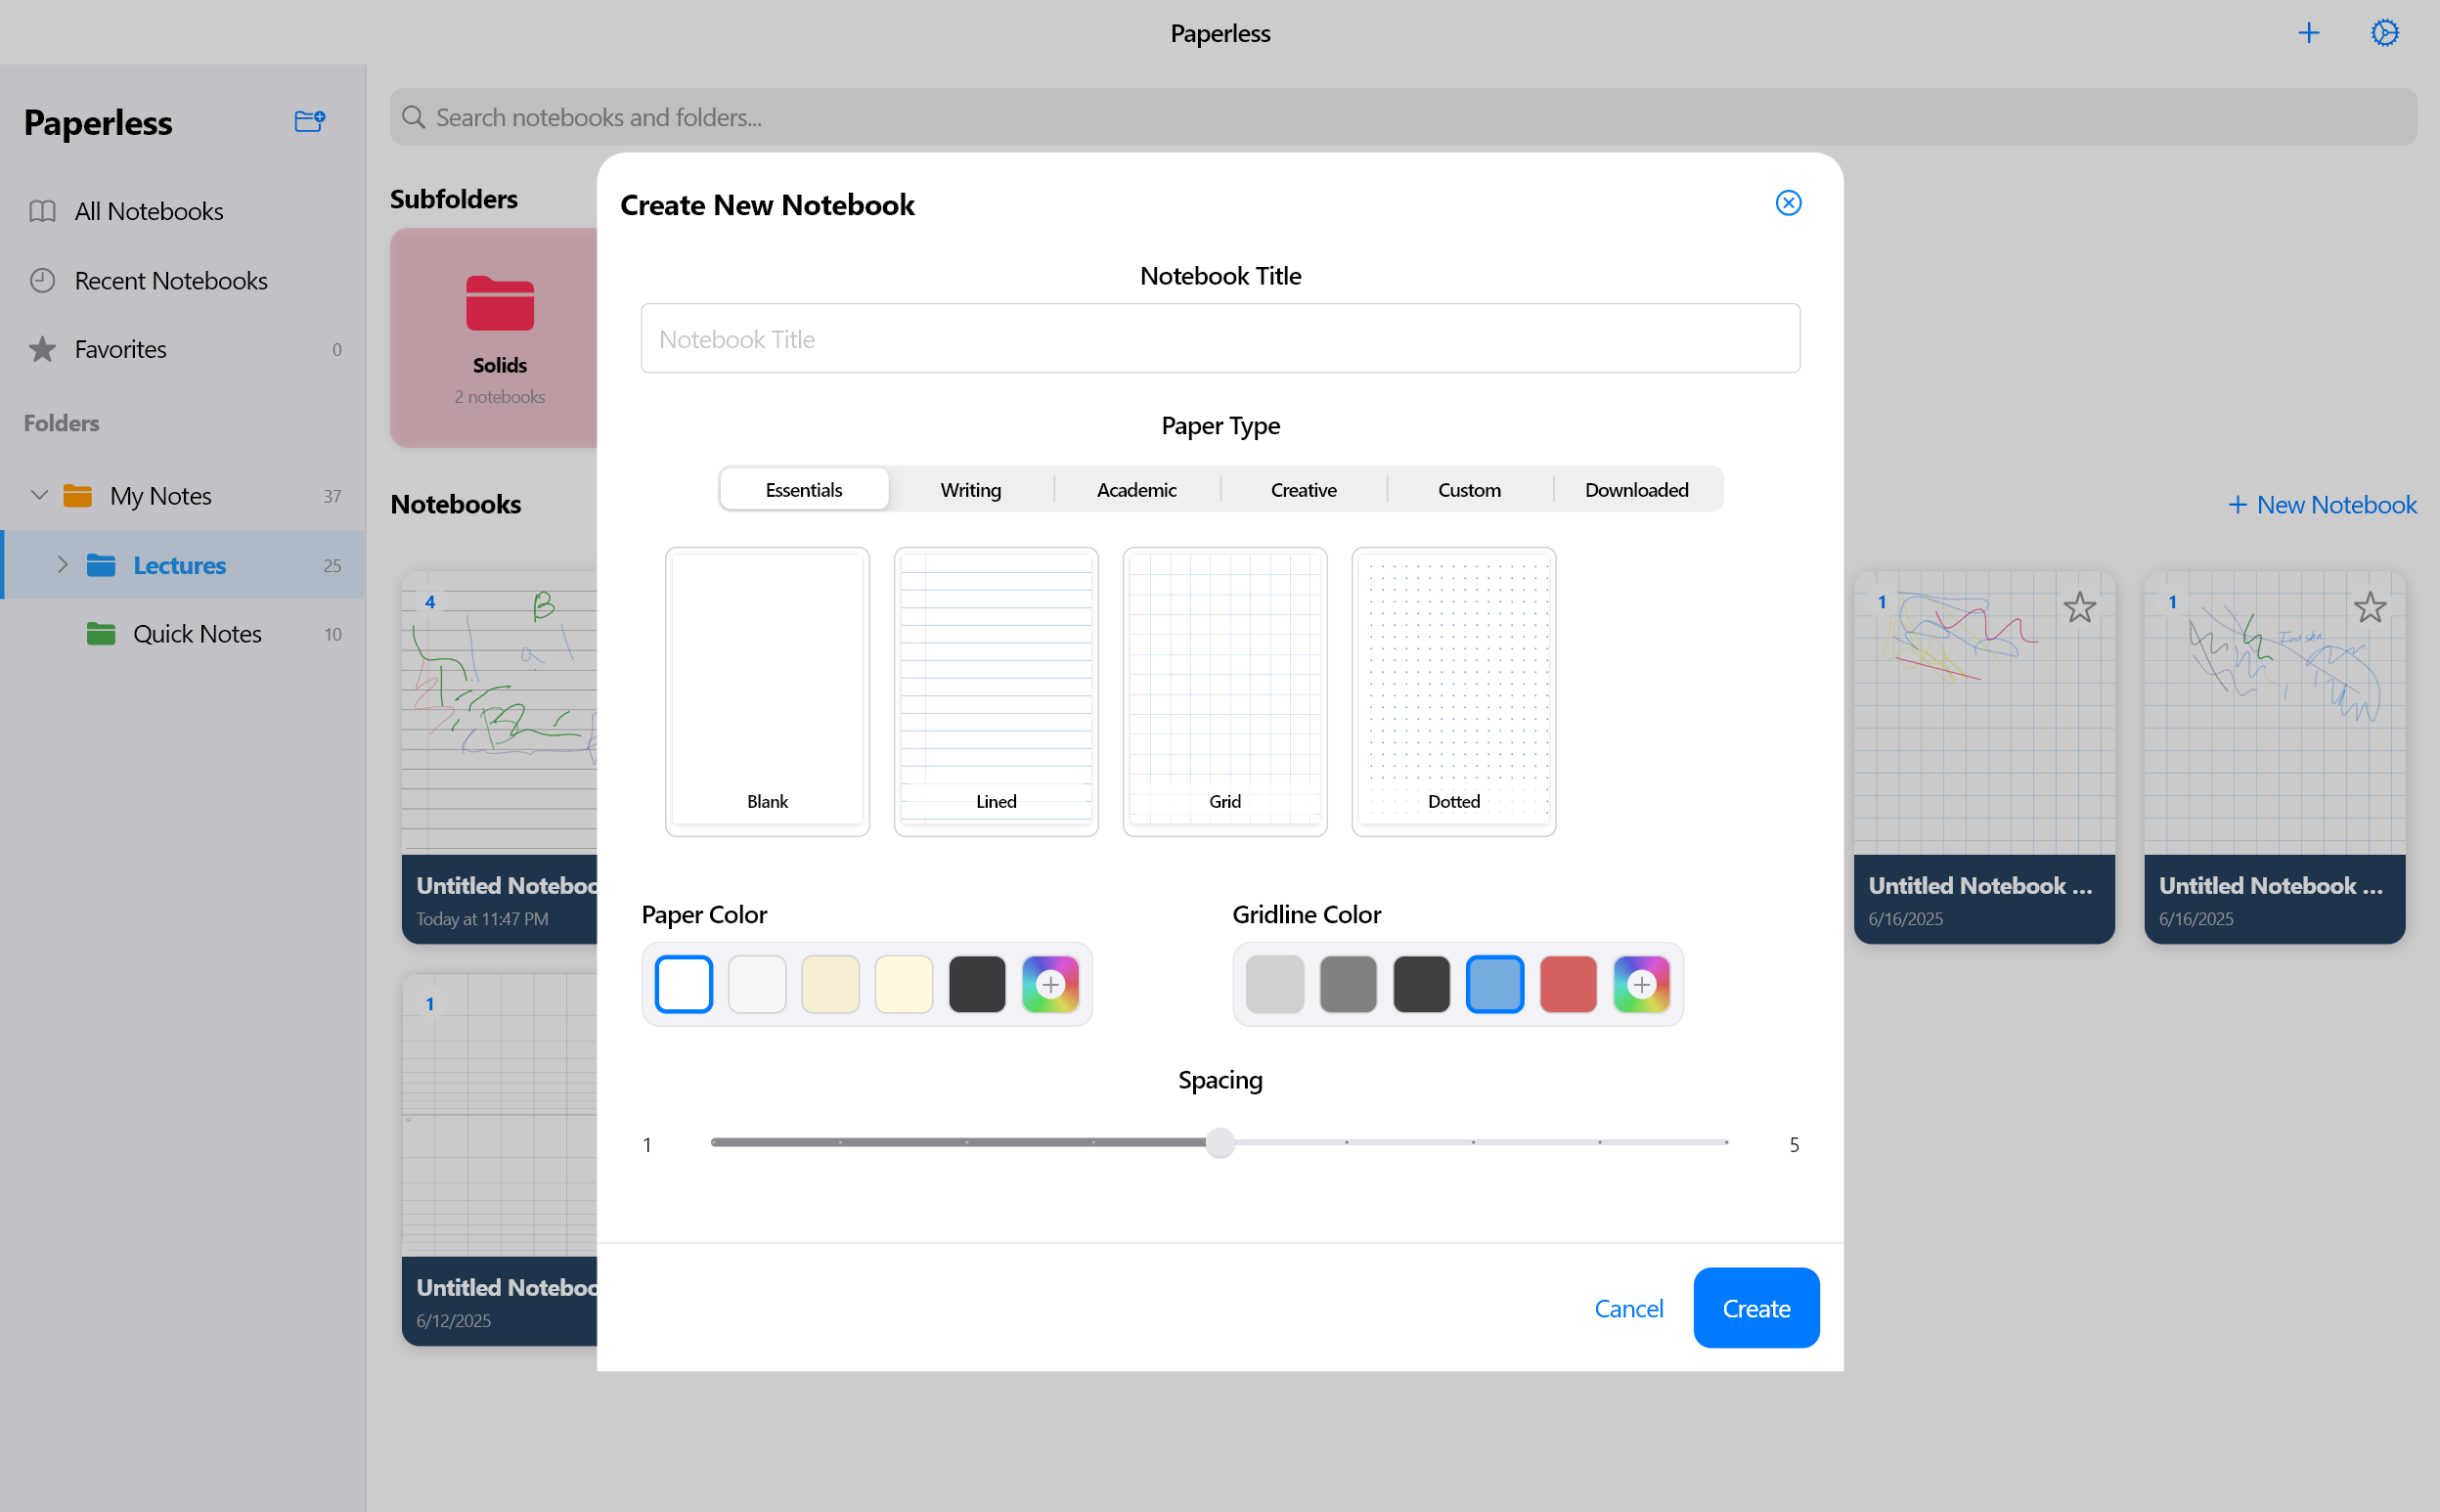This screenshot has height=1512, width=2440.
Task: Select dark paper color swatch
Action: point(977,984)
